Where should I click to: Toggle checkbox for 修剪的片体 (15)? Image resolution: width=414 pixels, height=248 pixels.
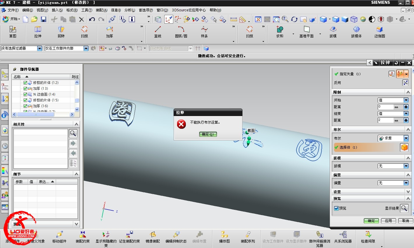(25, 100)
